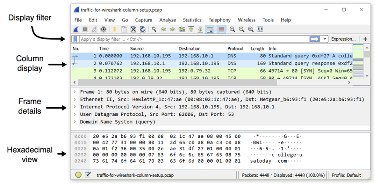Open the Analyze menu
Screen dimensions: 375x185
click(x=167, y=20)
